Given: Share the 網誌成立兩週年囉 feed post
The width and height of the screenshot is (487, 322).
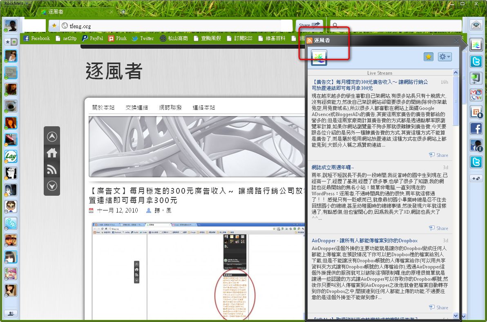Looking at the screenshot, I should point(438,228).
